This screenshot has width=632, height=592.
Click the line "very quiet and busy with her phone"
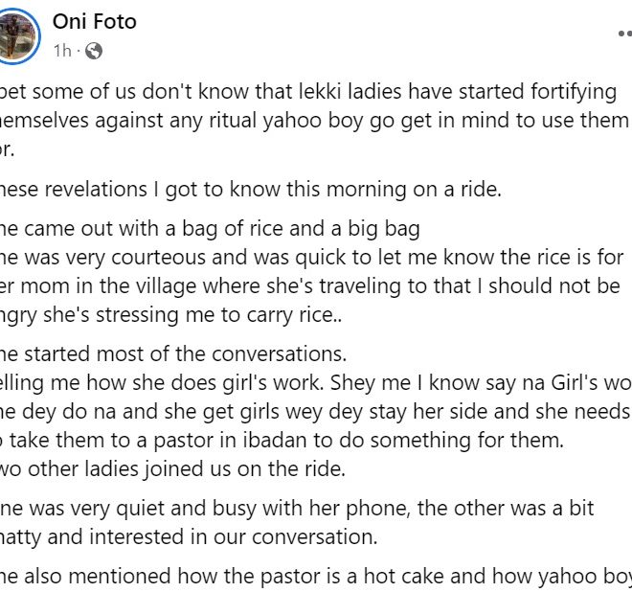tap(297, 508)
